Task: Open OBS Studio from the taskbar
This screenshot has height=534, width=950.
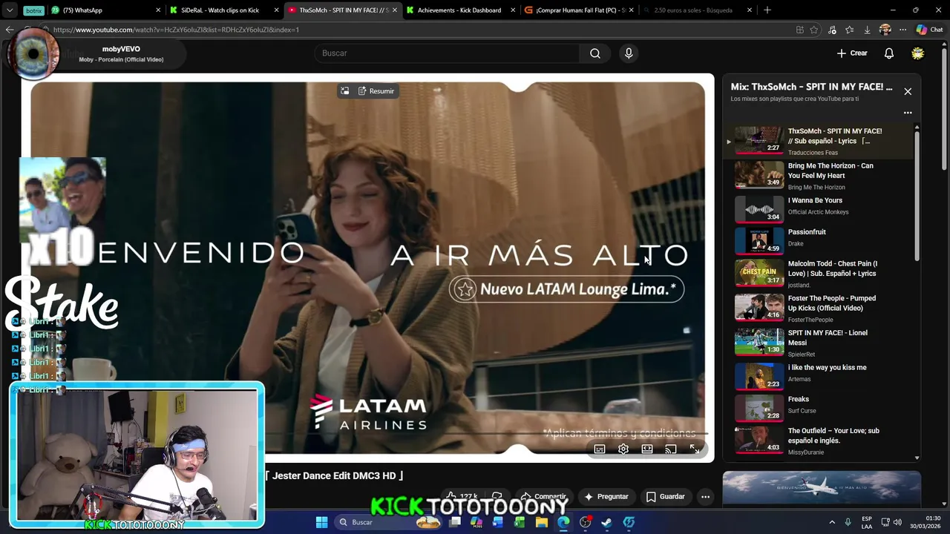Action: tap(586, 522)
